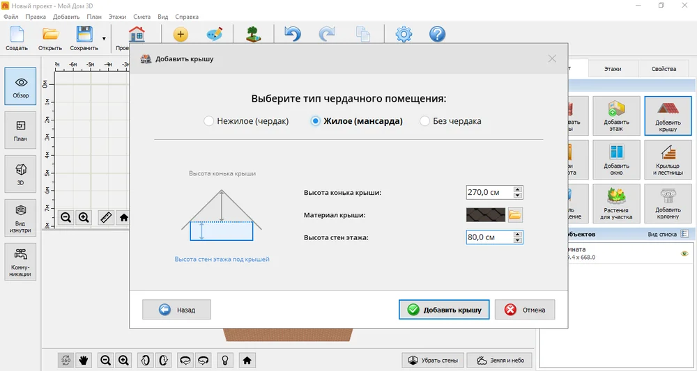
Task: Click the Добавить колонну icon
Action: [x=668, y=204]
